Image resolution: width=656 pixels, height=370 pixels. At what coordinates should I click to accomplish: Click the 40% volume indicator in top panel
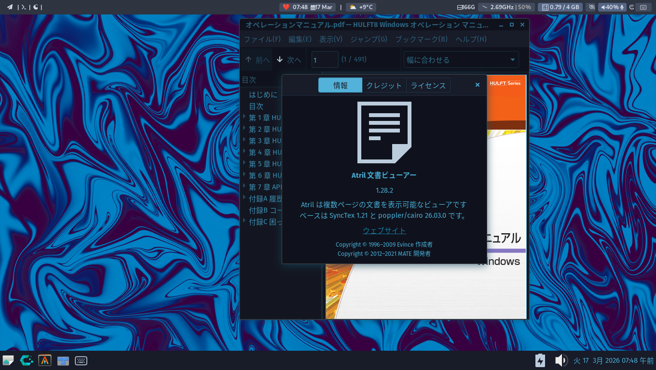tap(612, 7)
